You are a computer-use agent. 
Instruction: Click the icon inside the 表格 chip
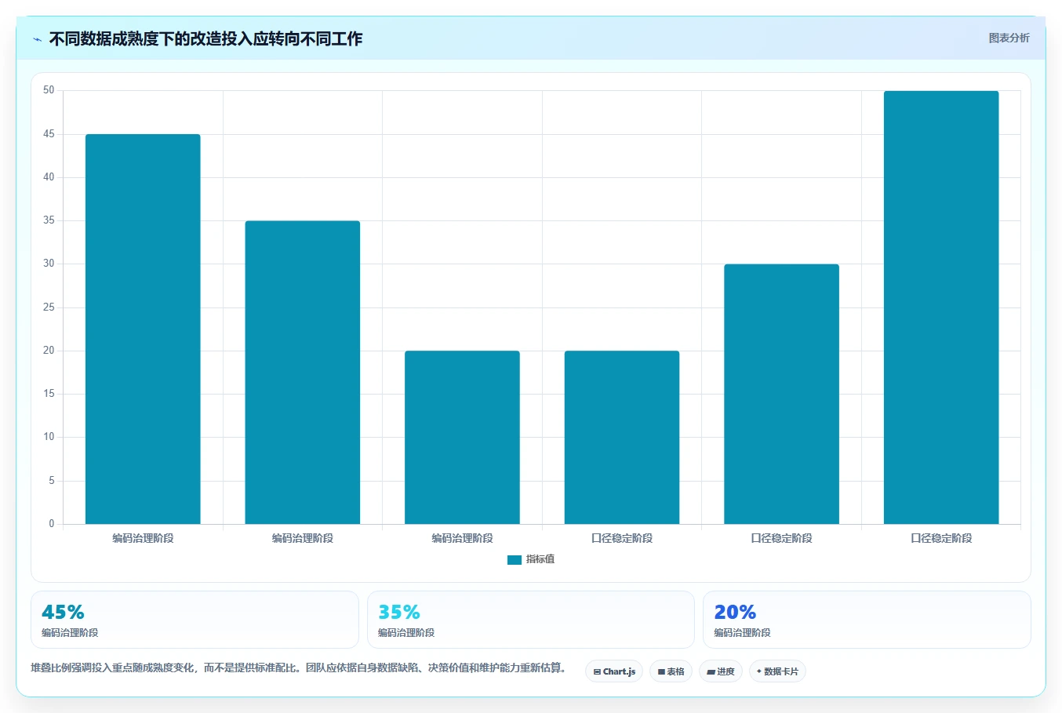[661, 671]
